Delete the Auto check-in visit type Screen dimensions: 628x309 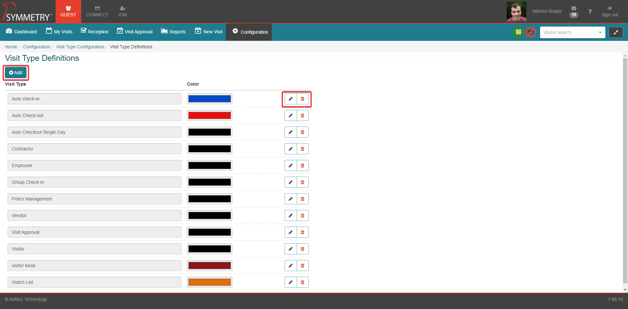coord(303,99)
